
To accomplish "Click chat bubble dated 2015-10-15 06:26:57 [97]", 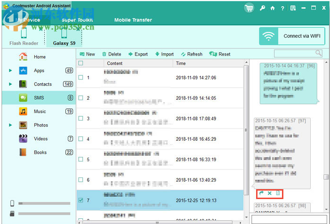I will (x=282, y=153).
